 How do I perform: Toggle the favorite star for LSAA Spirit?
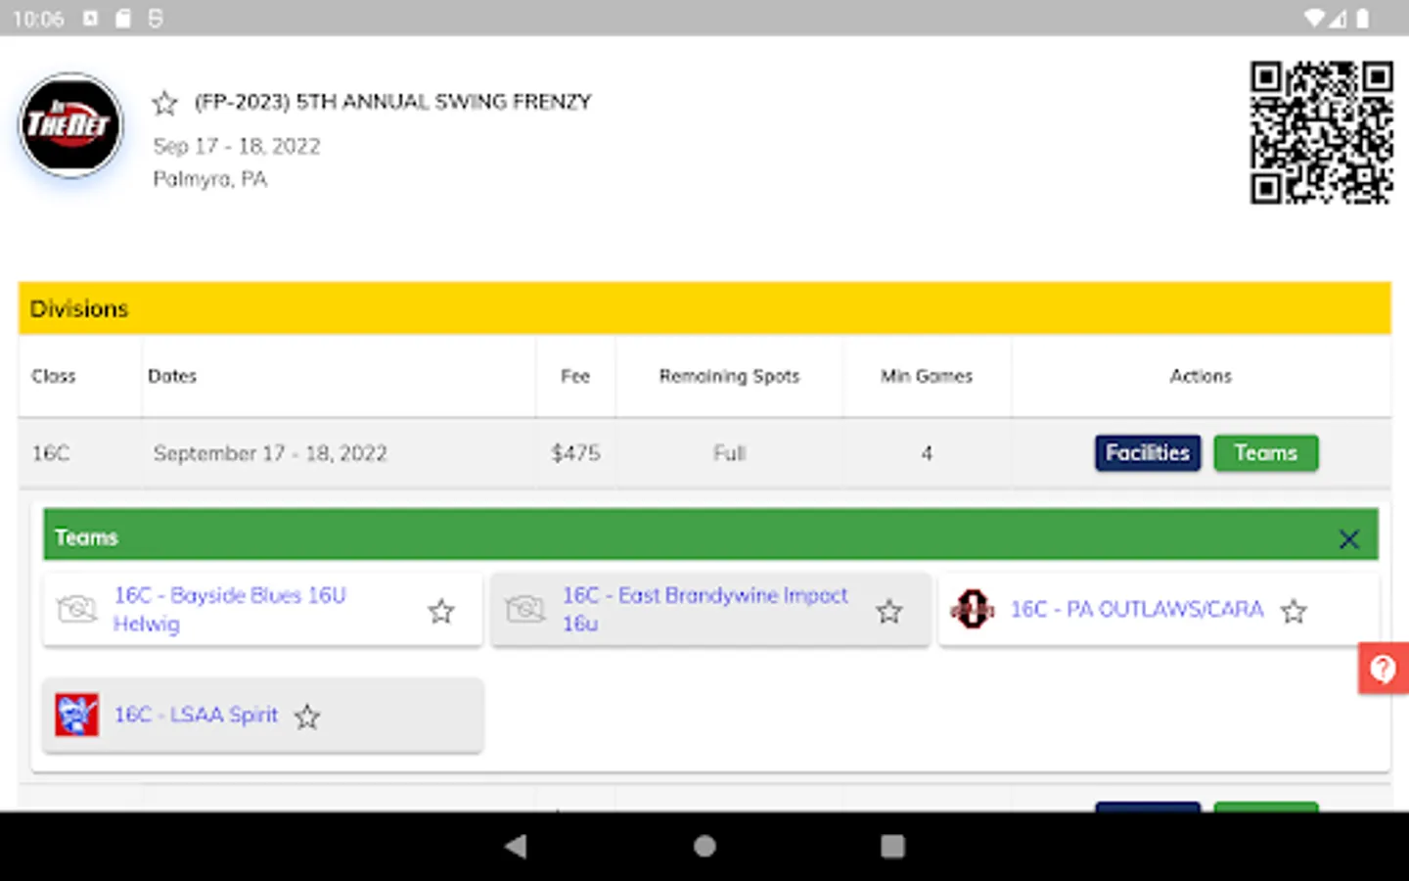pyautogui.click(x=307, y=717)
